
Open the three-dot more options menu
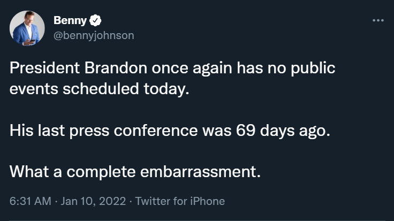coord(378,21)
